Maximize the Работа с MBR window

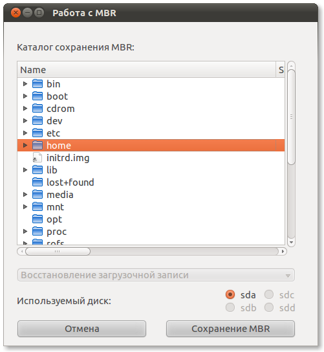[39, 13]
